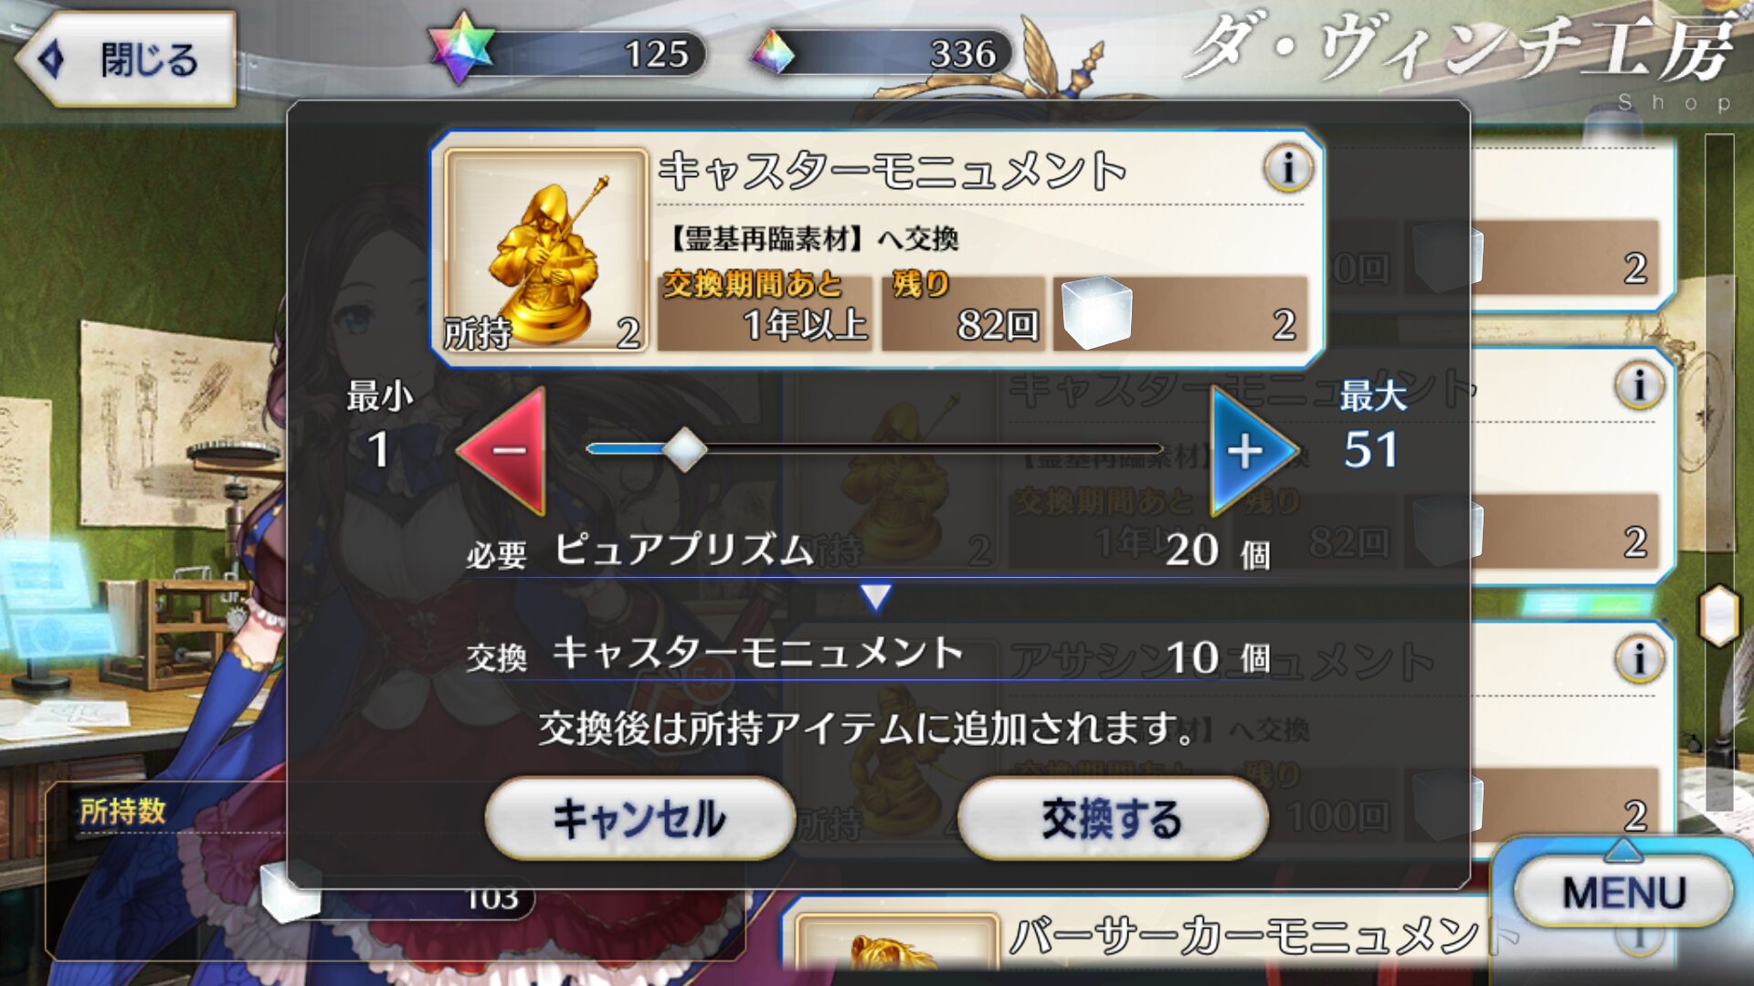Image resolution: width=1754 pixels, height=986 pixels.
Task: Click the rainbow crystal icon showing 336
Action: tap(773, 53)
